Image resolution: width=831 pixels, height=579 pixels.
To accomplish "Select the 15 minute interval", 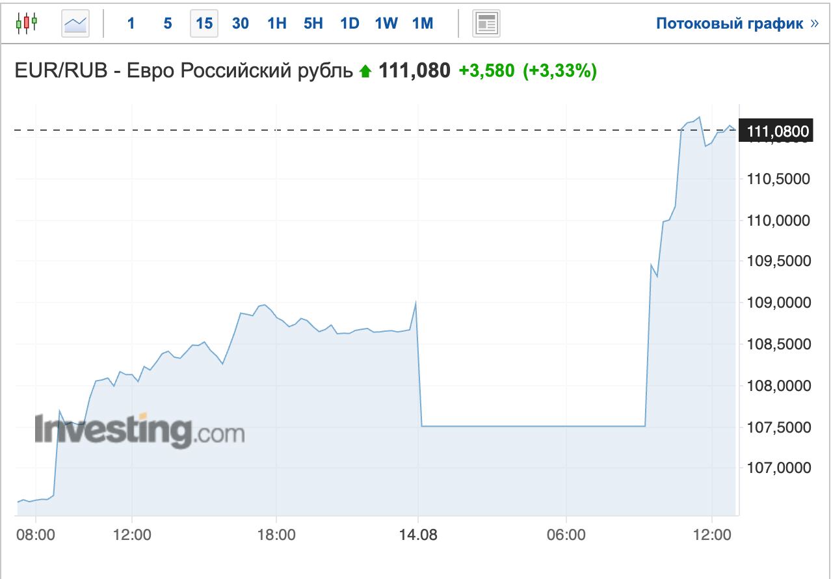I will [204, 23].
